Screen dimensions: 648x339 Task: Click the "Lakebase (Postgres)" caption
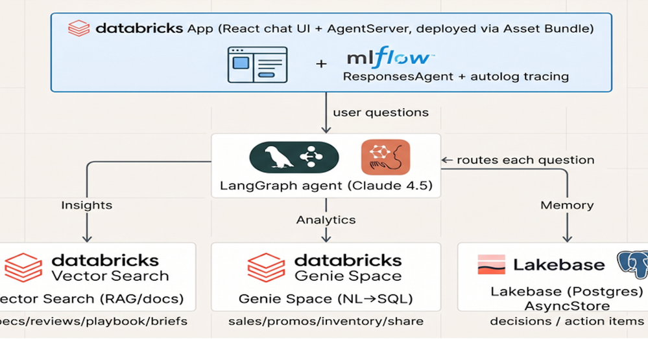[x=566, y=292]
